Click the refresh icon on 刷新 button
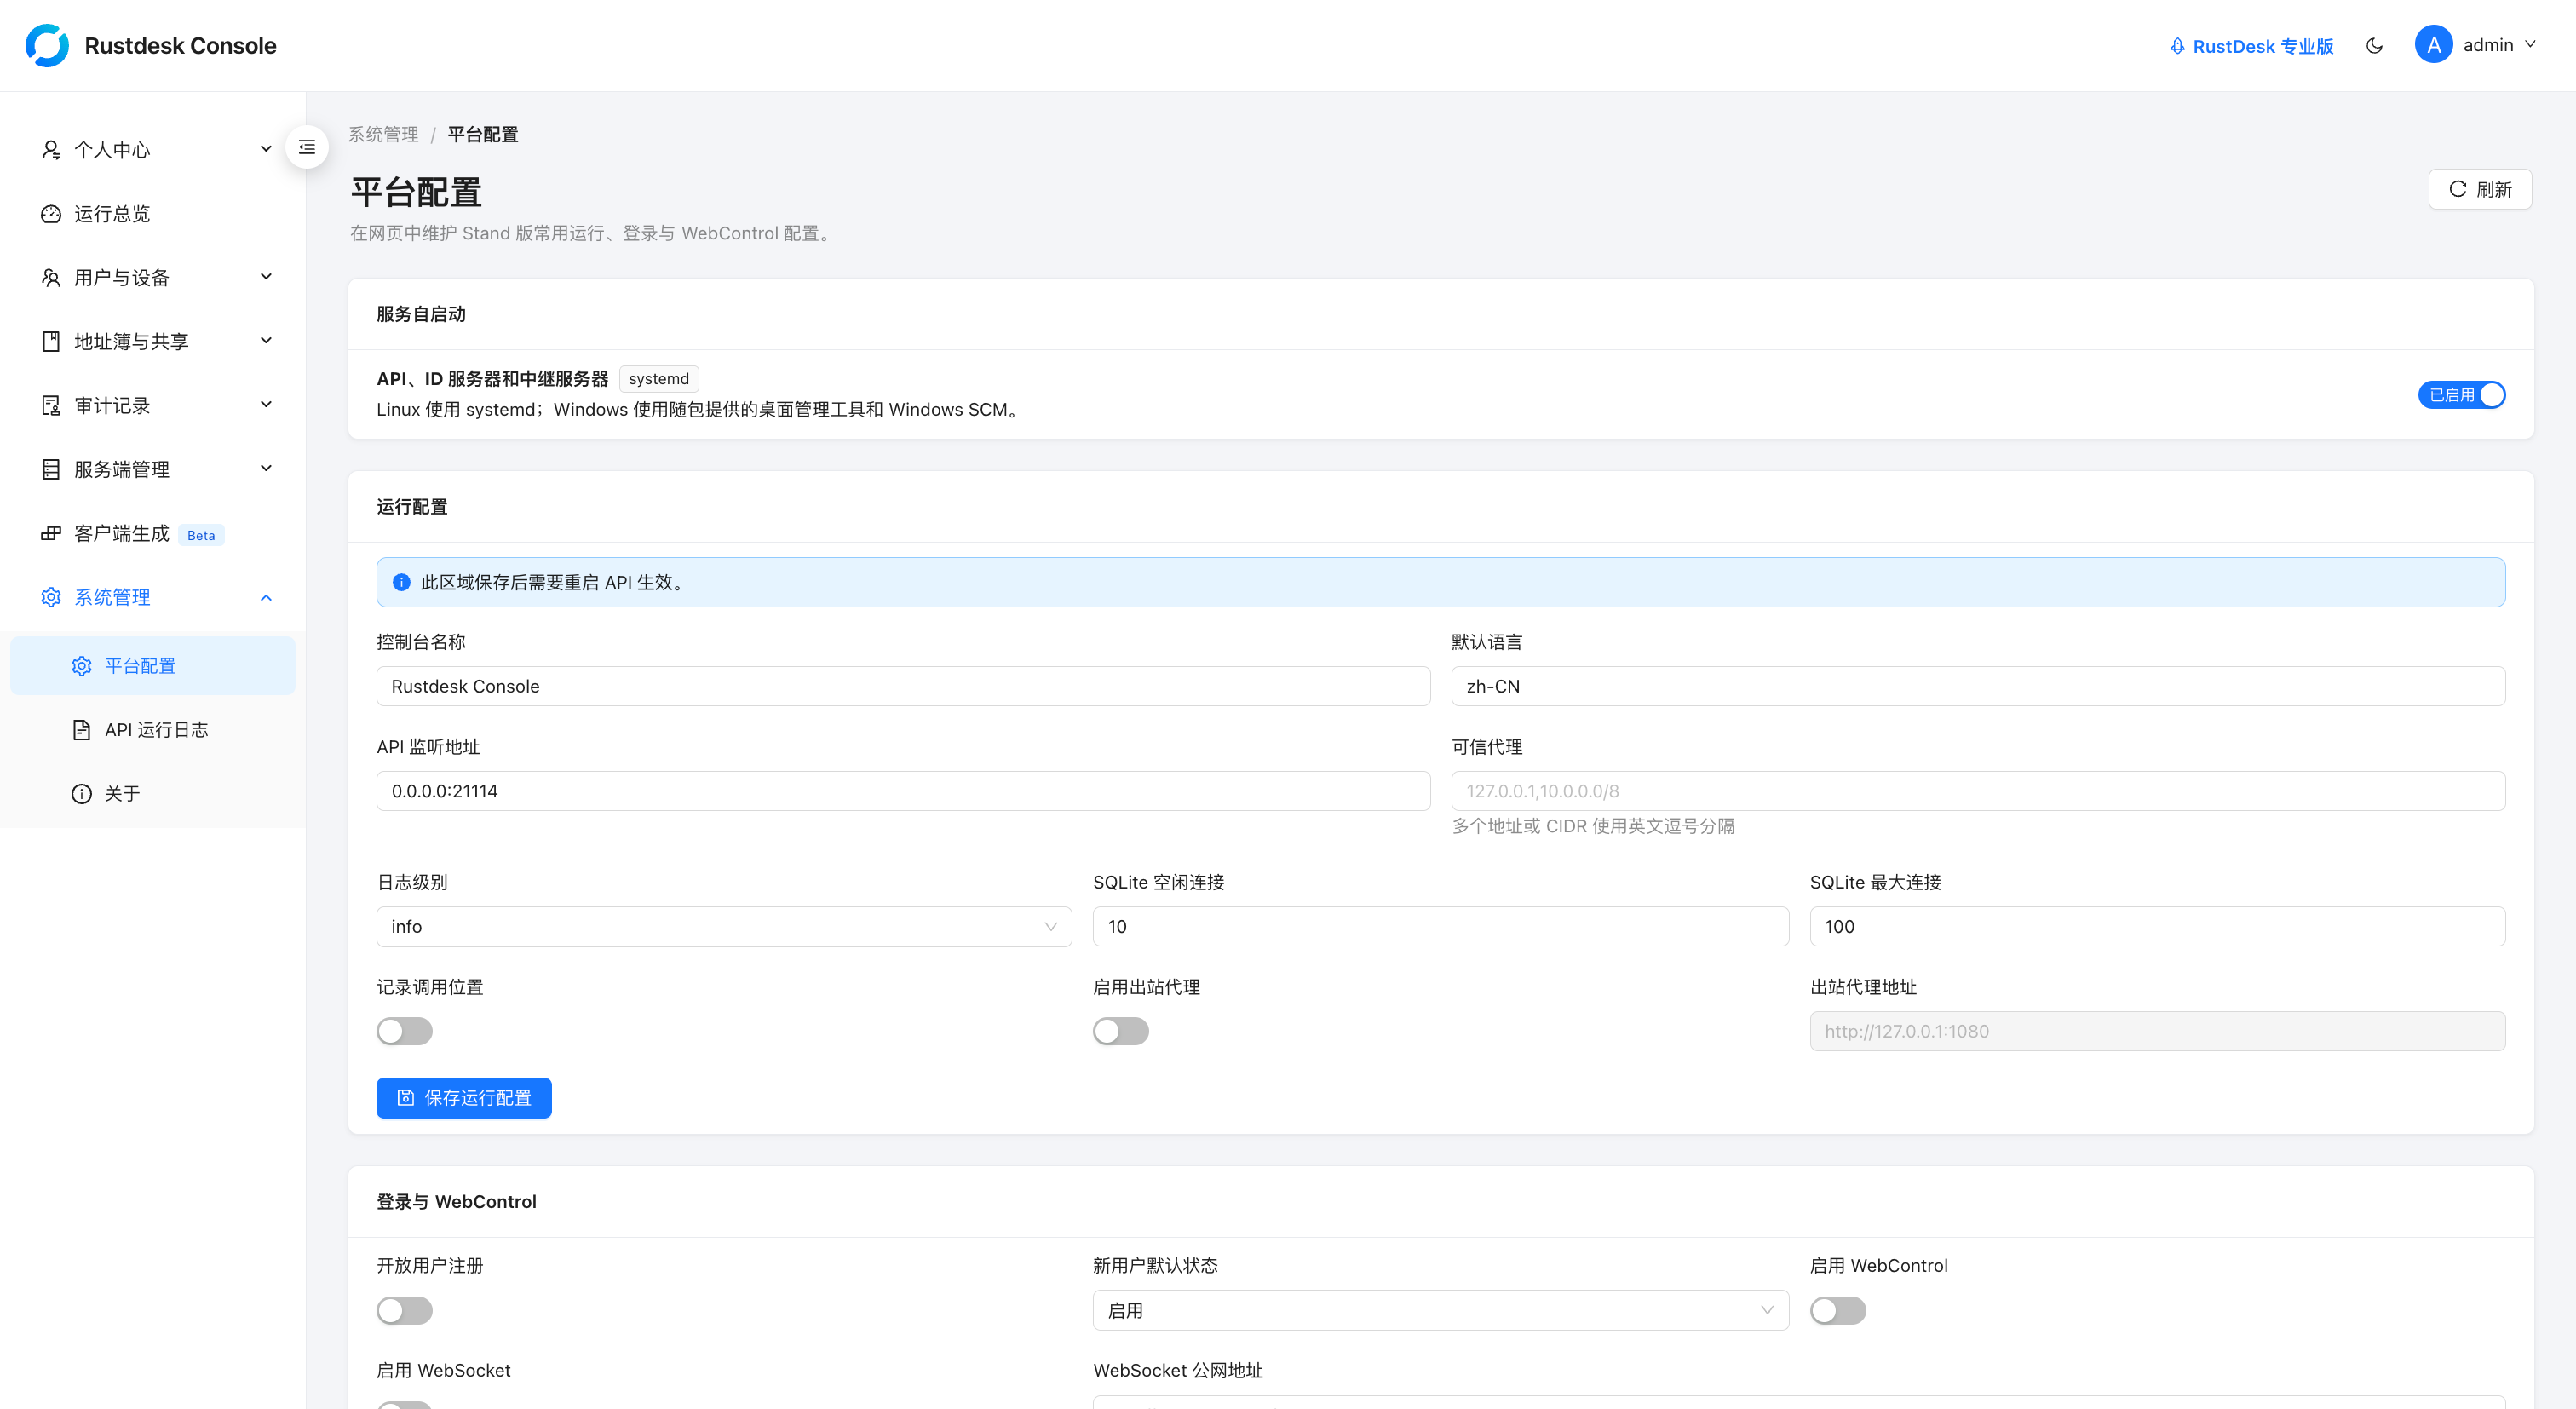Image resolution: width=2576 pixels, height=1409 pixels. coord(2457,189)
